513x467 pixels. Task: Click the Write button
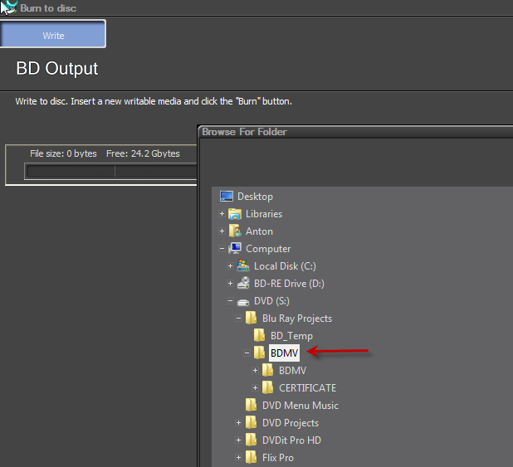53,34
